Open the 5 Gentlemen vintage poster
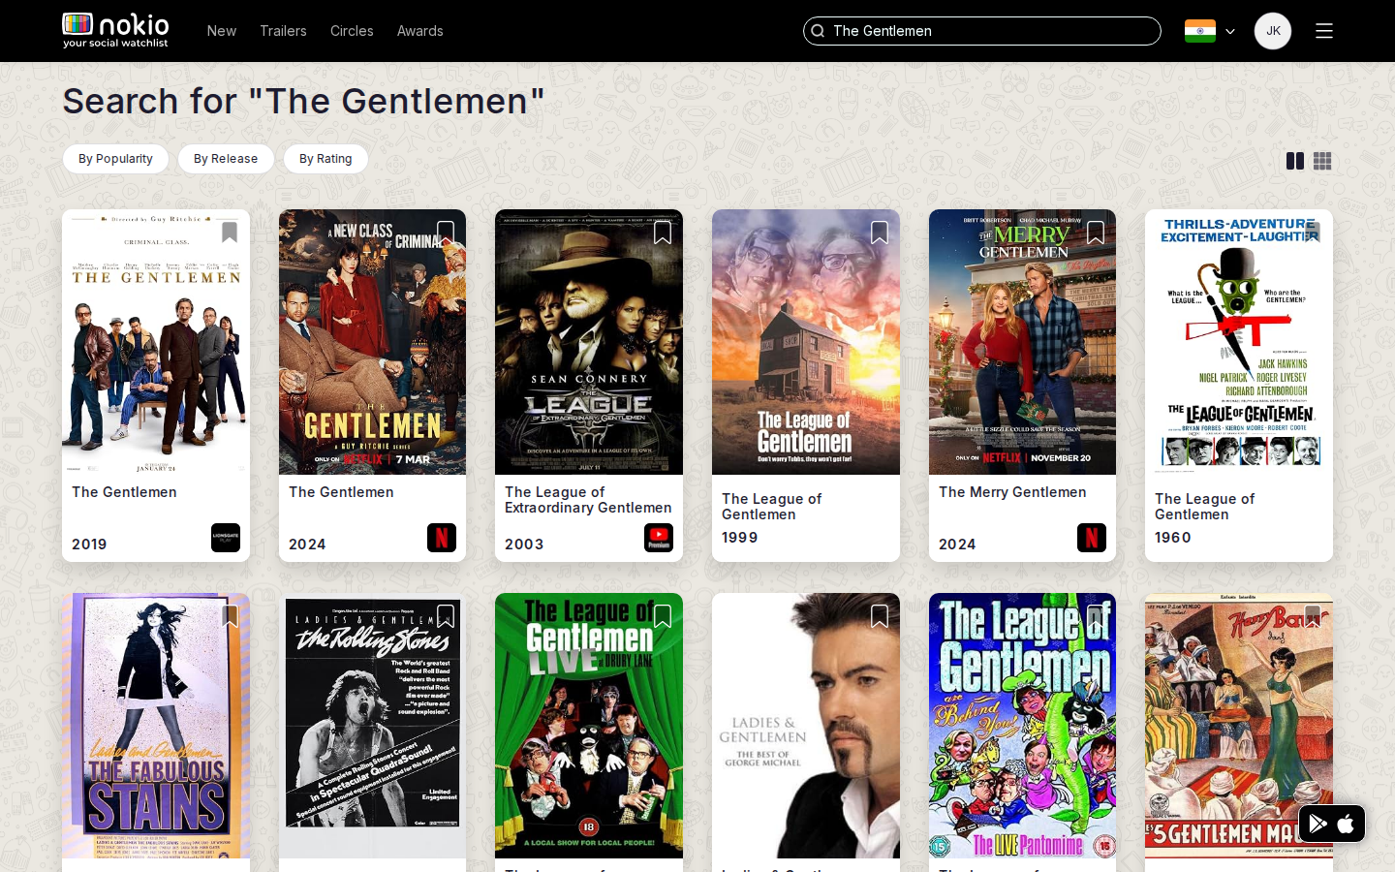Screen dimensions: 1395x872 (x=1239, y=726)
